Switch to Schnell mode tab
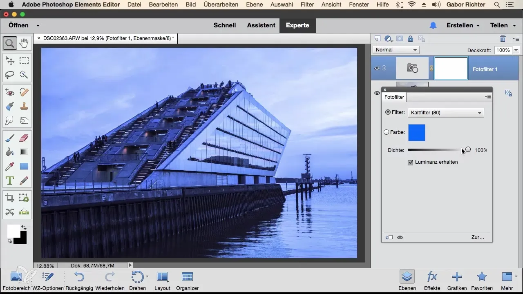Viewport: 523px width, 294px height. click(x=225, y=25)
